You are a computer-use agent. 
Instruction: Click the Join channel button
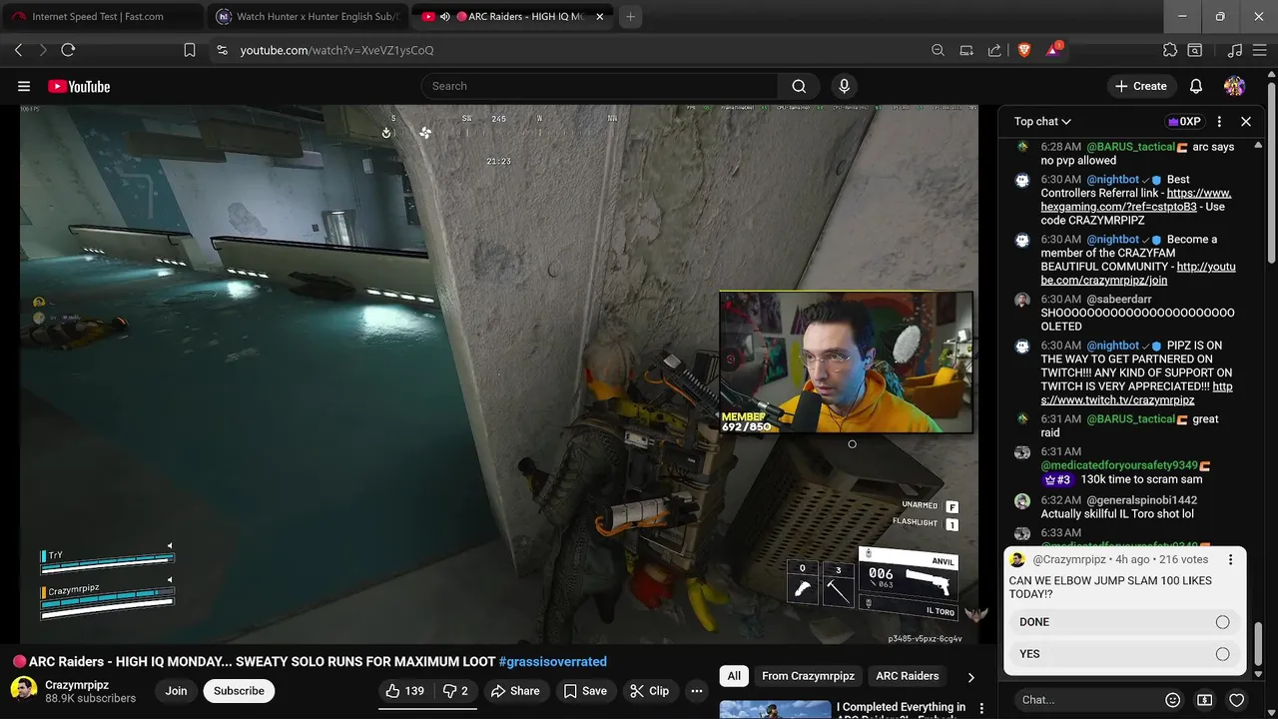[x=176, y=691]
